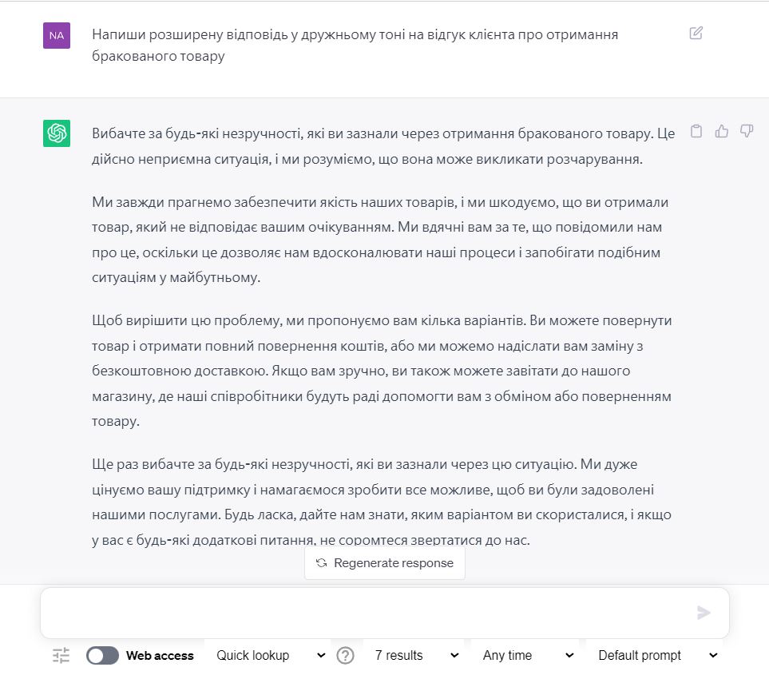
Task: Click the send message arrow icon
Action: (x=704, y=613)
